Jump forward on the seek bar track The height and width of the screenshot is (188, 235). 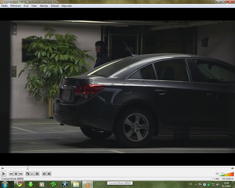click(x=129, y=168)
